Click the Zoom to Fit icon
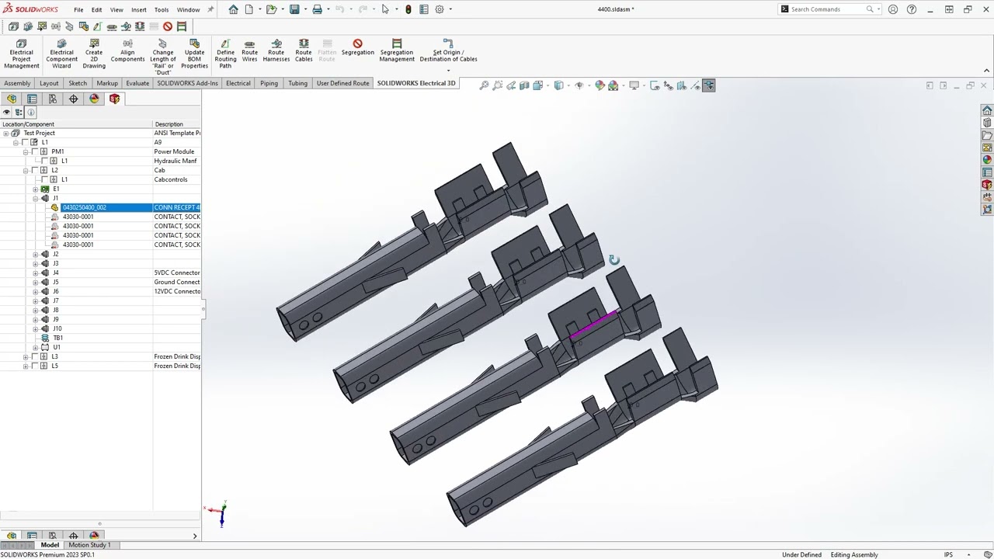994x559 pixels. (484, 85)
